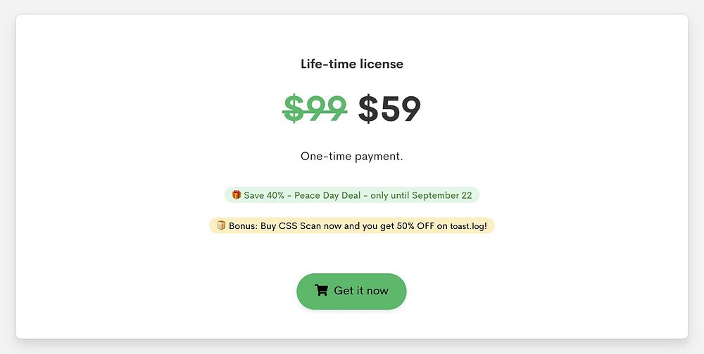Click the shopping cart icon
The image size is (704, 354).
click(x=321, y=290)
